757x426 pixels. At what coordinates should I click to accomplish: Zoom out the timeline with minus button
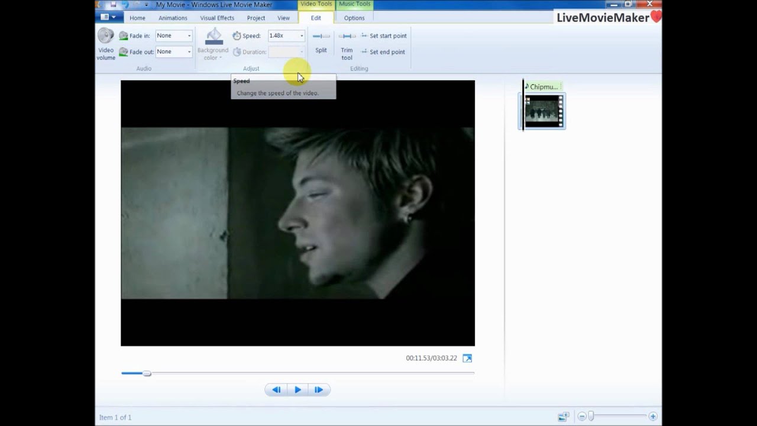point(582,417)
